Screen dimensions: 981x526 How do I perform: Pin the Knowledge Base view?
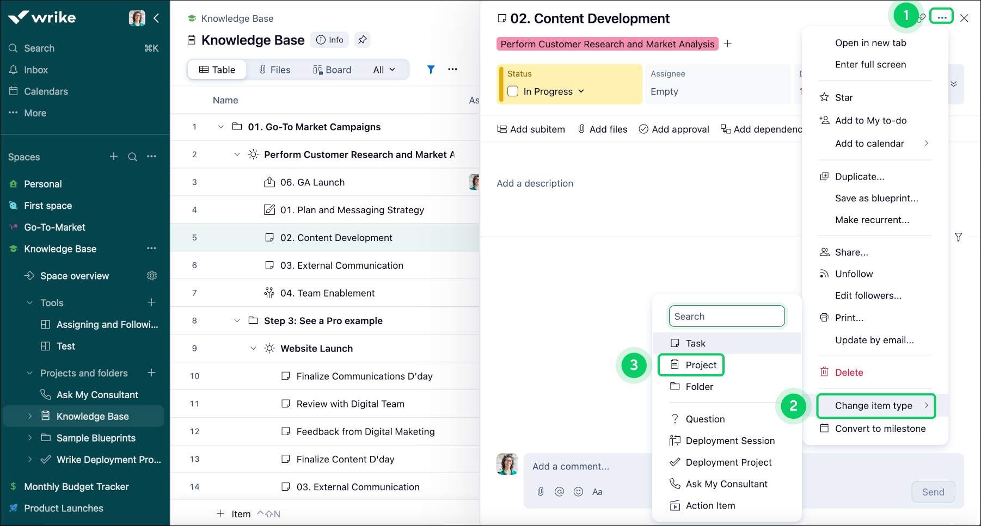[363, 40]
